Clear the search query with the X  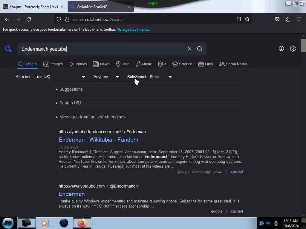pos(189,49)
